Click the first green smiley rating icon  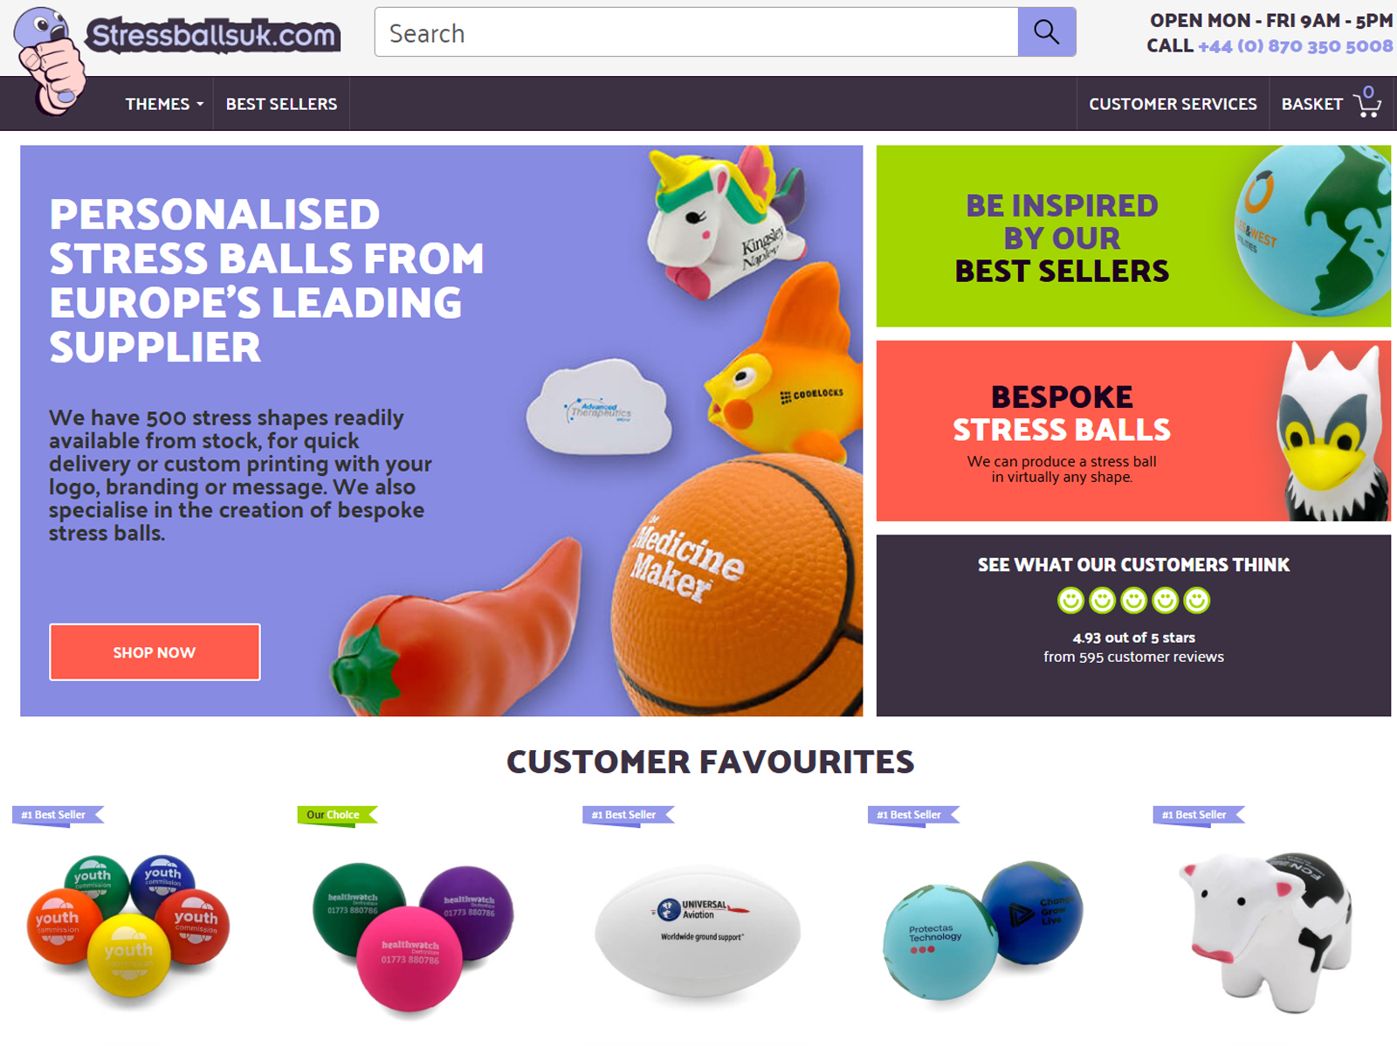[x=1070, y=600]
